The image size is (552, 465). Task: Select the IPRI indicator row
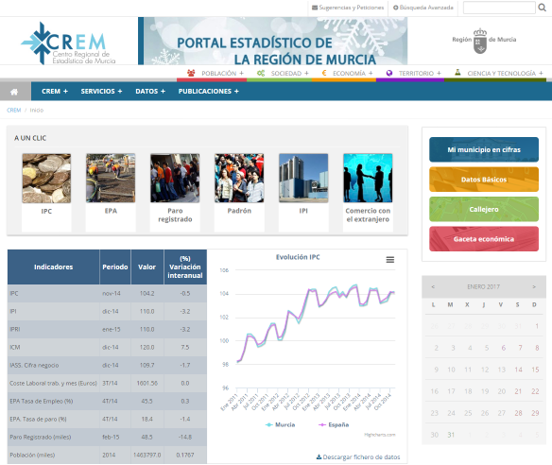click(107, 330)
